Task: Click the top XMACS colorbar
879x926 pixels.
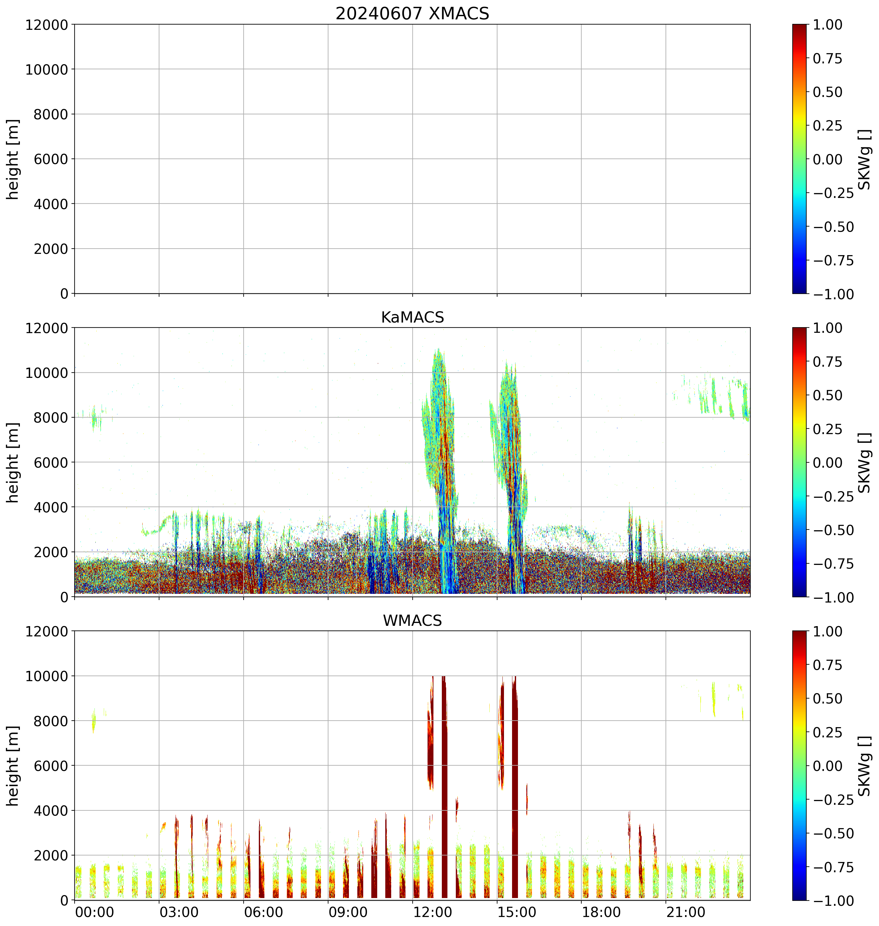Action: pos(799,159)
